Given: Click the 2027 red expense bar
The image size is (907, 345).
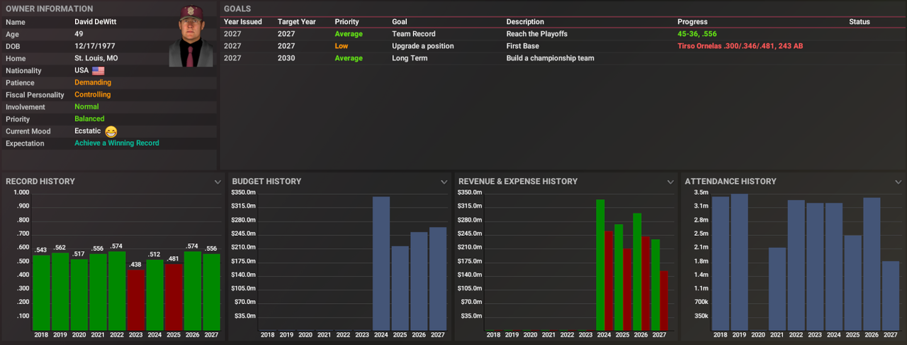Looking at the screenshot, I should tap(664, 300).
